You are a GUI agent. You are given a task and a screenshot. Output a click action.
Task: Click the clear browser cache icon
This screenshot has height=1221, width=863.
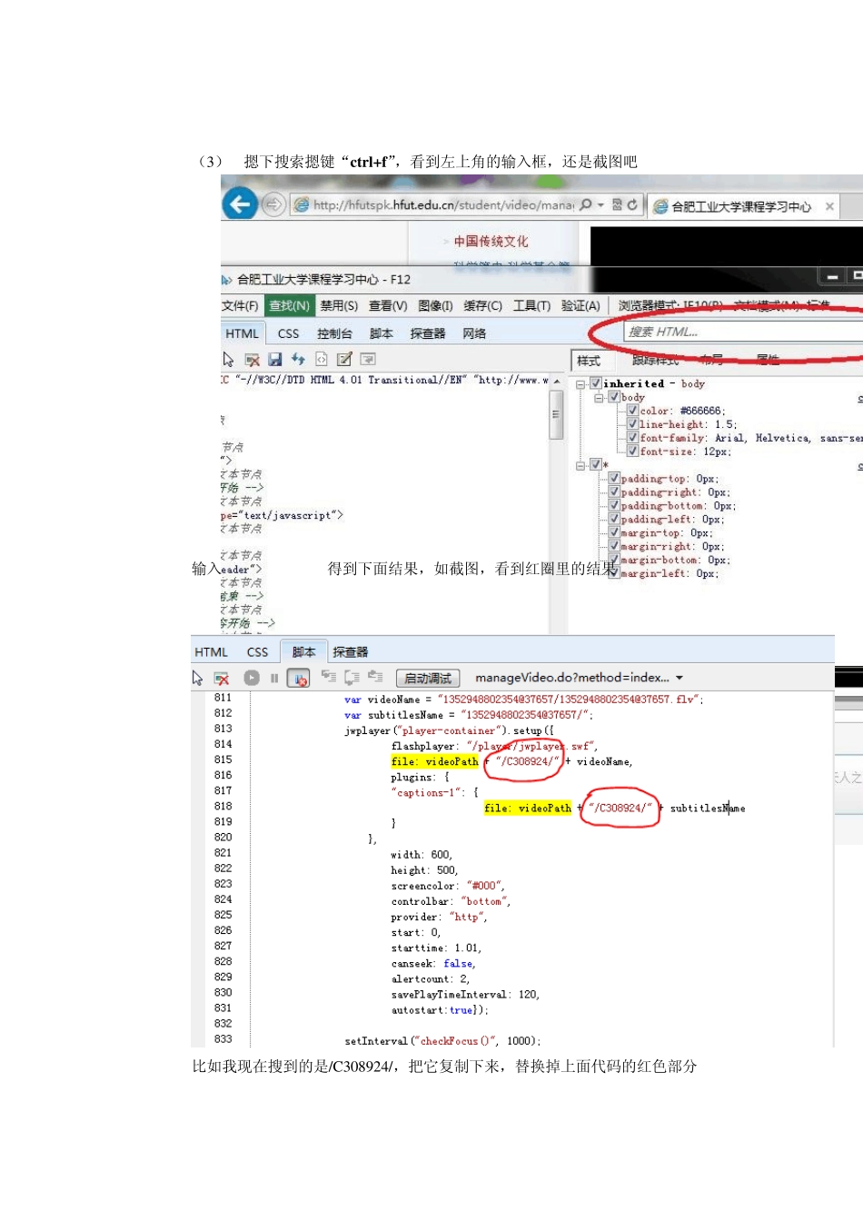click(253, 360)
